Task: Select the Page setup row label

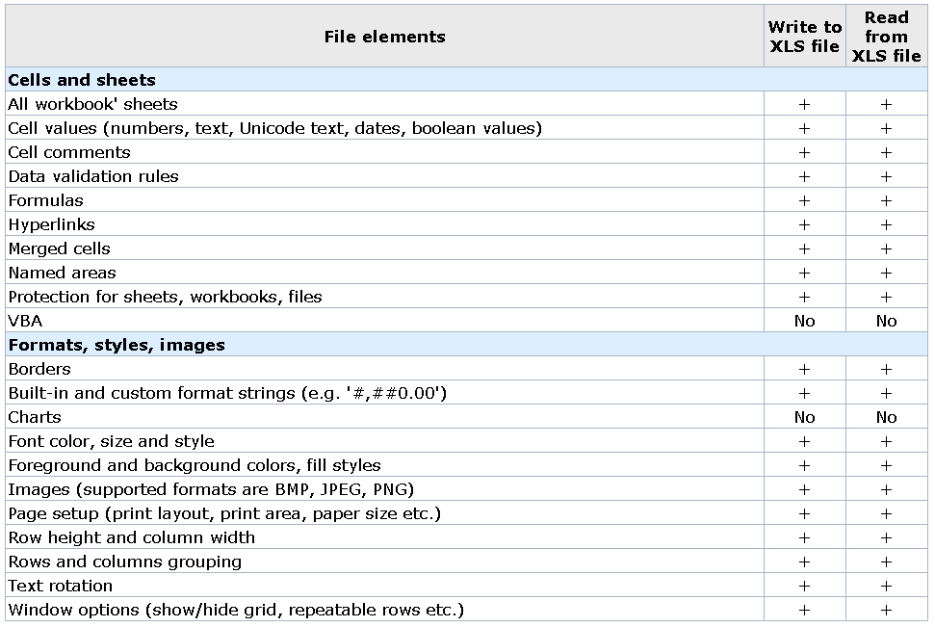Action: coord(224,513)
